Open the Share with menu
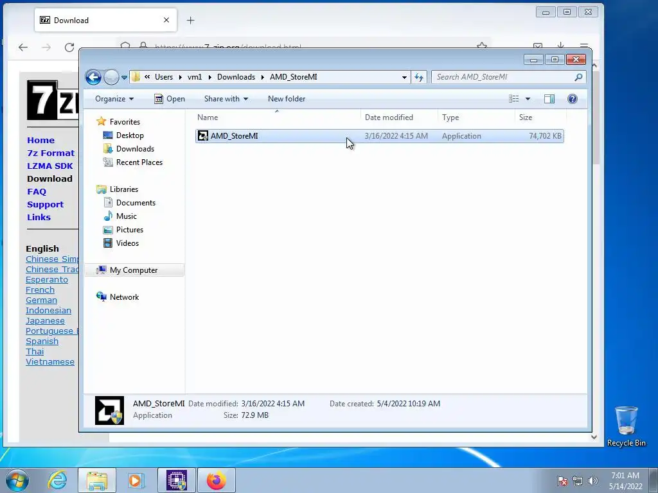 click(x=226, y=99)
